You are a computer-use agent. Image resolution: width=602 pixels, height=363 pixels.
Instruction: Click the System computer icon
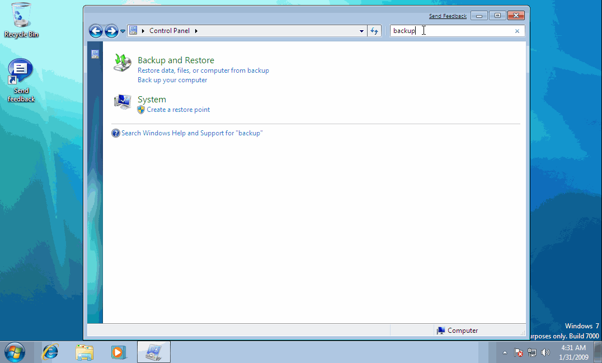[x=123, y=101]
